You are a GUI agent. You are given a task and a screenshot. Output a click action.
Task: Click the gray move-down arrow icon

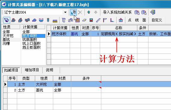click(96, 12)
